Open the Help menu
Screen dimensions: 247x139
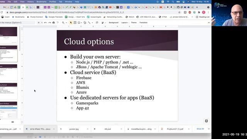tap(77, 2)
